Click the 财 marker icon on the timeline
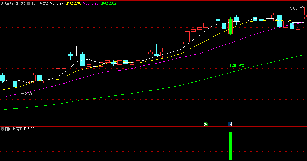Viewport: 307px width, 161px height. [x=230, y=124]
